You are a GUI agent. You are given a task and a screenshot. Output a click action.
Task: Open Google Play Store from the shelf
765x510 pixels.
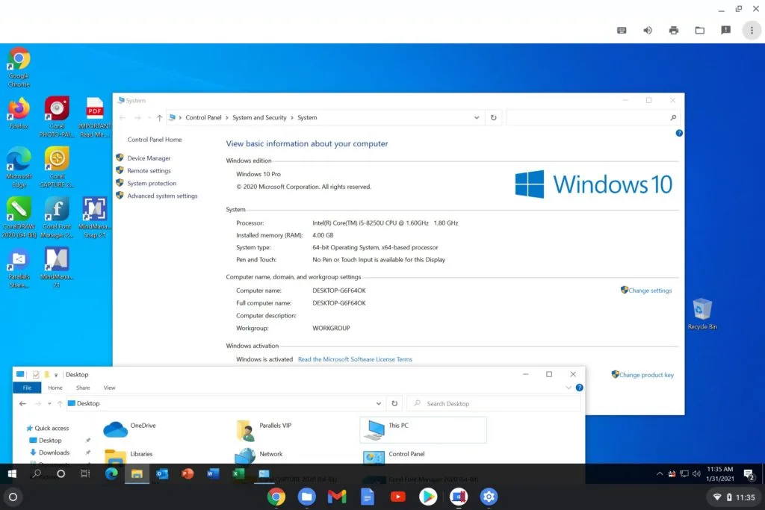click(428, 496)
